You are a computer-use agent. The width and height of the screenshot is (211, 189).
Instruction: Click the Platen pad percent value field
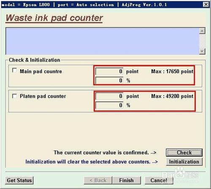click(109, 105)
